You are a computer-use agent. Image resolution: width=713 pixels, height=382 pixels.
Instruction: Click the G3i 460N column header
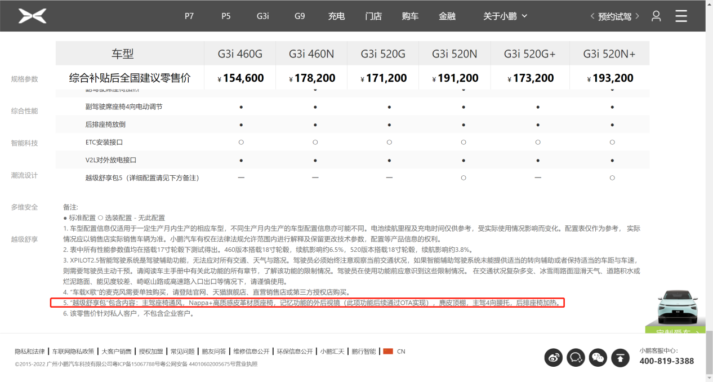(311, 54)
